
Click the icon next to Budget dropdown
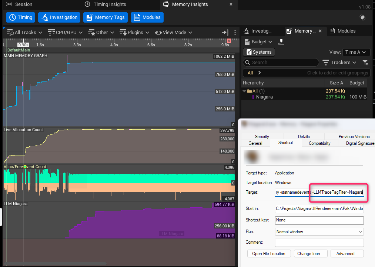281,42
